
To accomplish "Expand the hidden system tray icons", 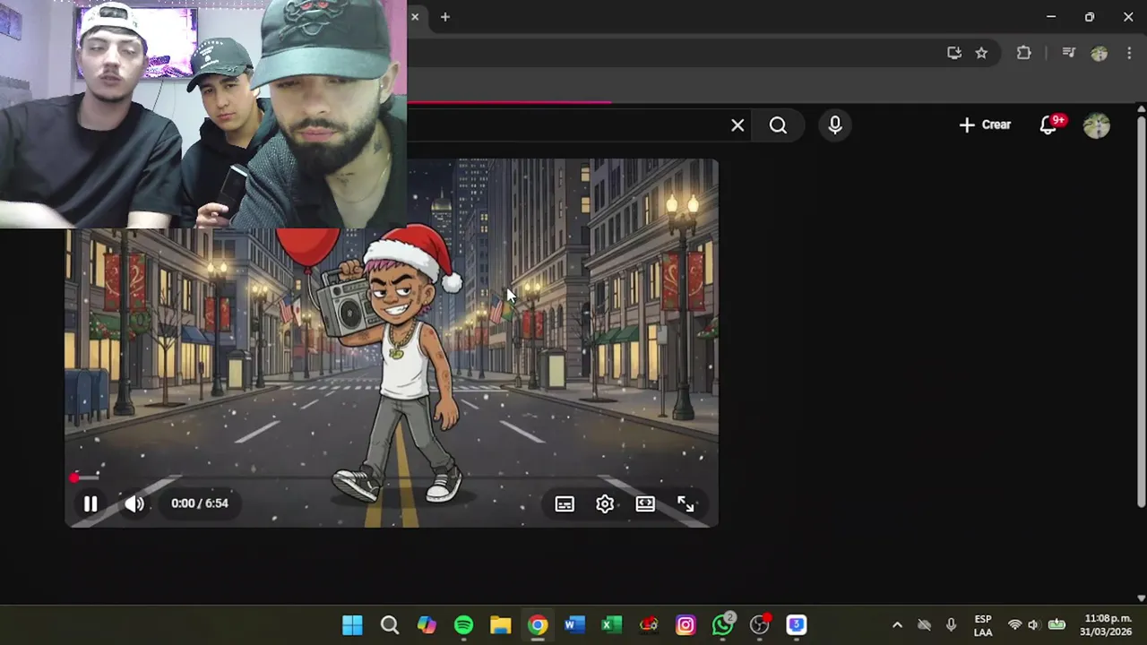I will 897,625.
